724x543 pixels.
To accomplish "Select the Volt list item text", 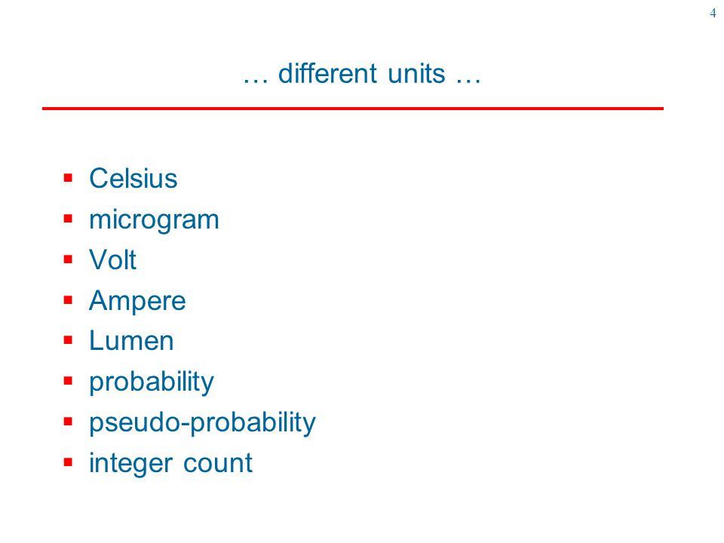I will (112, 259).
